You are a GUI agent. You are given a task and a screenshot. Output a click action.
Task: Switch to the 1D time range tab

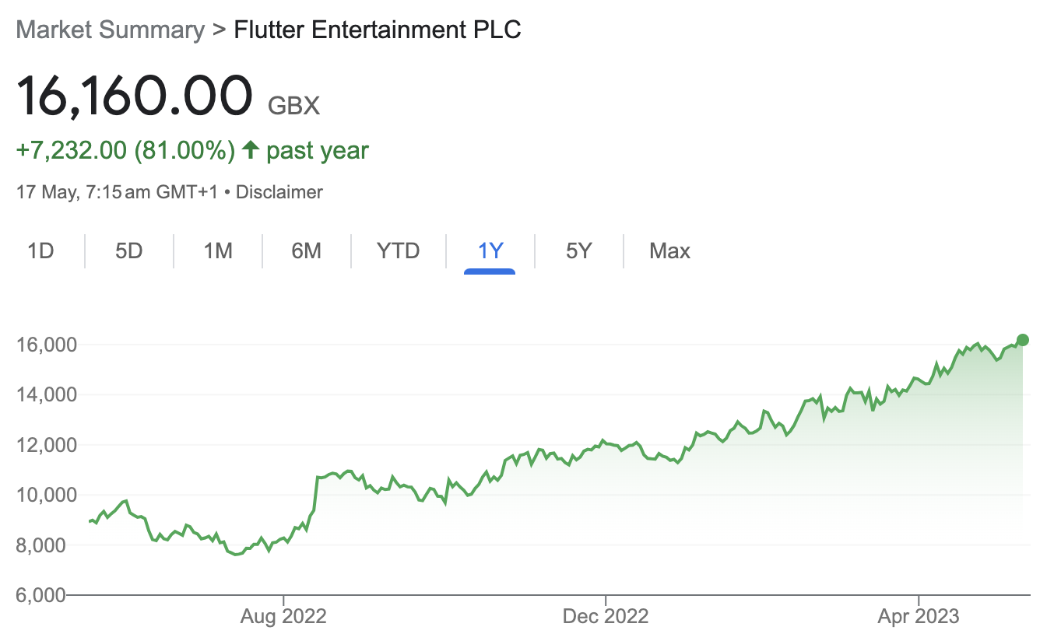point(40,251)
